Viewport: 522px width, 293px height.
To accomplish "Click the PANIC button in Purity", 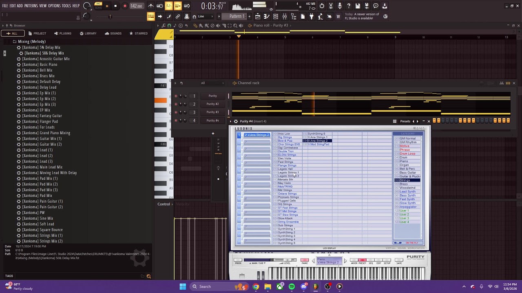I will point(304,261).
